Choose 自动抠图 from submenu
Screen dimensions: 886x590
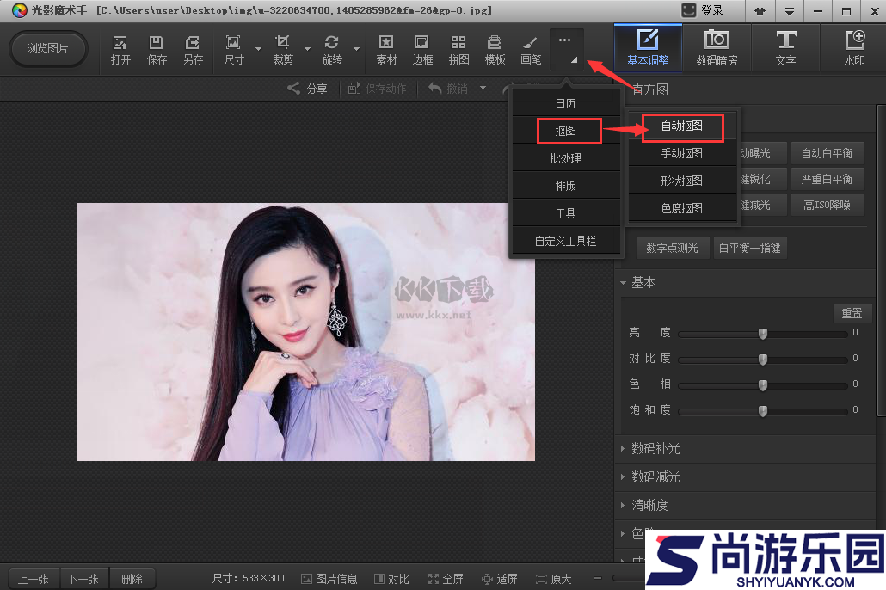point(682,126)
